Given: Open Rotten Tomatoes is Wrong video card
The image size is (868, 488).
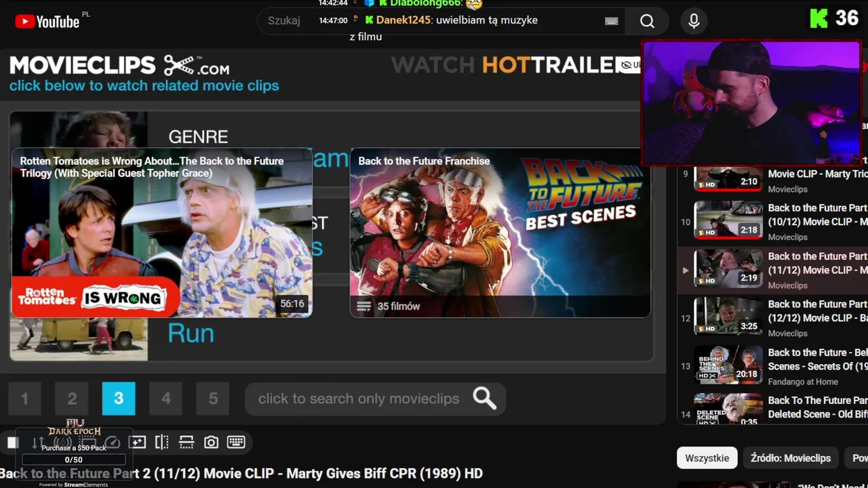Looking at the screenshot, I should 161,232.
